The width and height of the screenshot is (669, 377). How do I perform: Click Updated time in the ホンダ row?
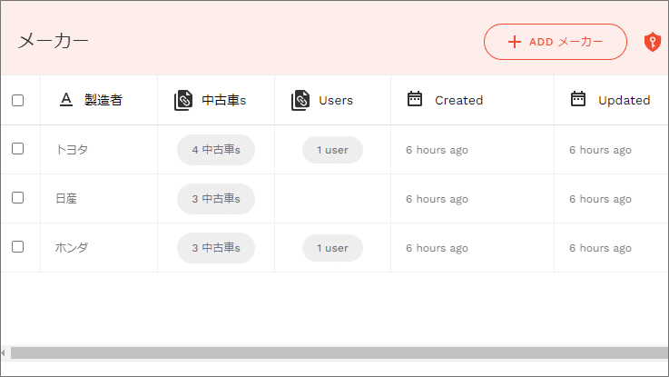pos(600,248)
